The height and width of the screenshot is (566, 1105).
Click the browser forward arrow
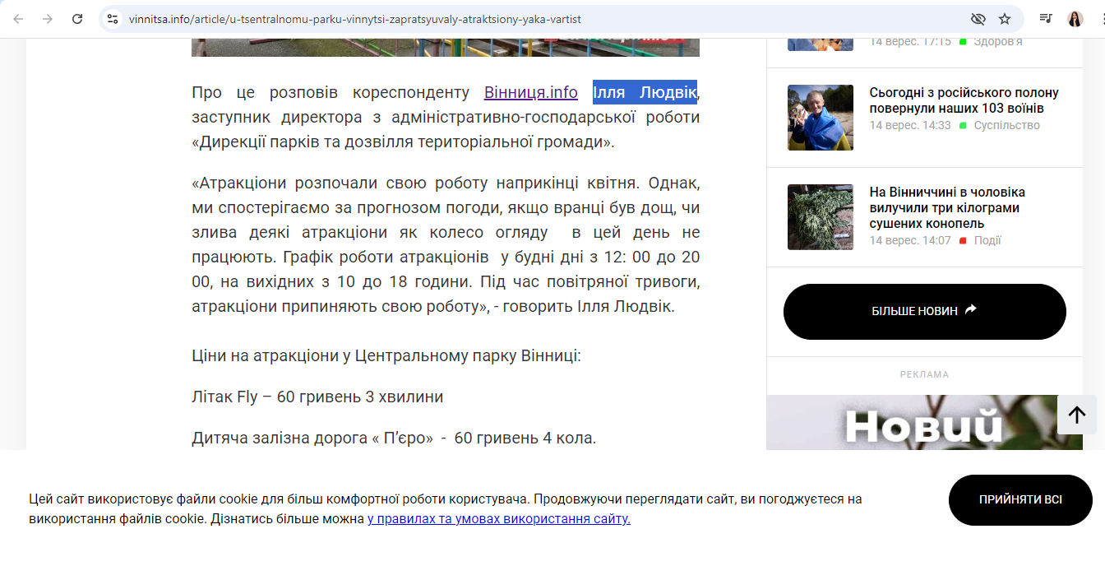click(48, 19)
